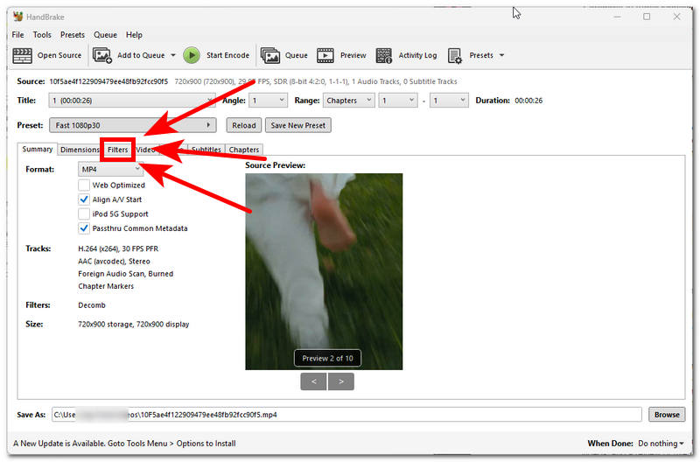The image size is (700, 462).
Task: Click the Add to Queue icon
Action: [102, 55]
